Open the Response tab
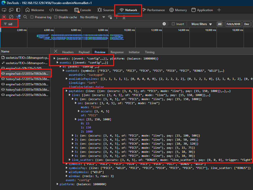The height and width of the screenshot is (190, 253). tap(117, 52)
